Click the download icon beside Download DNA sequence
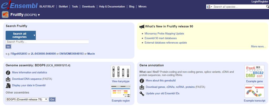The width and height of the screenshot is (269, 107). click(8, 79)
